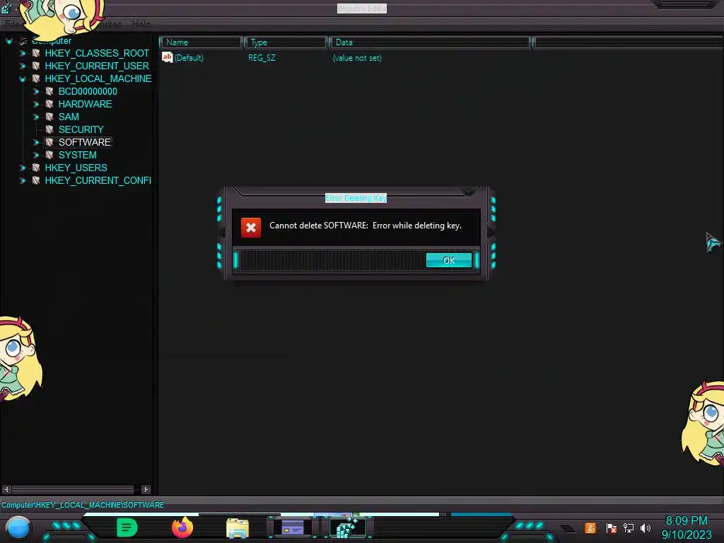Screen dimensions: 724x543
Task: Click the SYSTEM key folder icon
Action: tap(49, 155)
